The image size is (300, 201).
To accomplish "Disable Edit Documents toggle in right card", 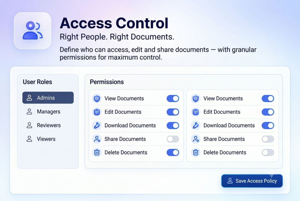I will click(x=268, y=112).
